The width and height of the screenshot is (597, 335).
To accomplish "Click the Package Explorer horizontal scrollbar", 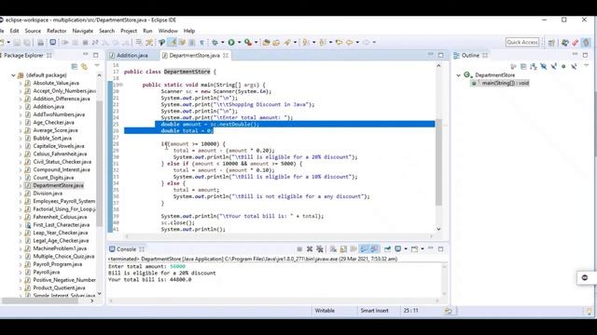I will (x=40, y=301).
